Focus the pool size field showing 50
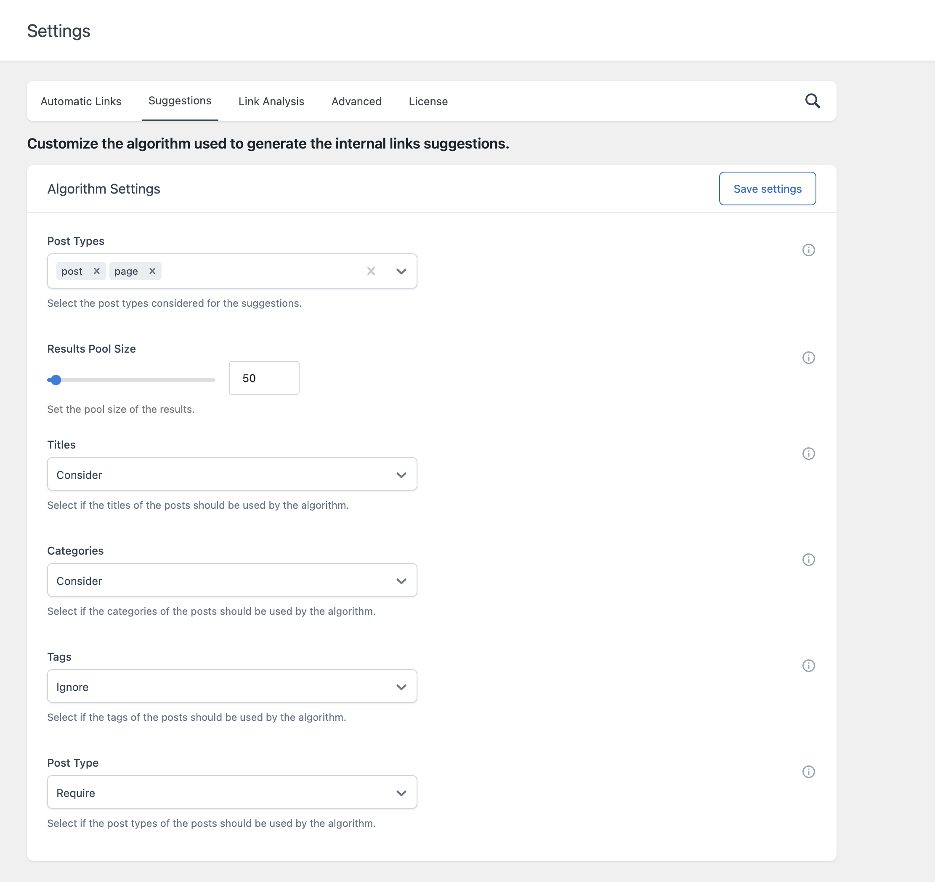The image size is (935, 882). [264, 378]
